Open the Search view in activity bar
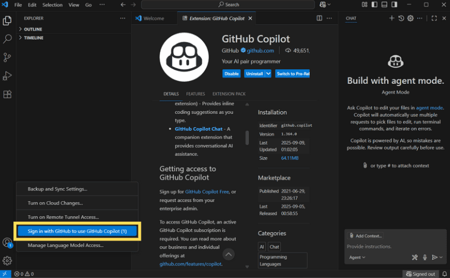The height and width of the screenshot is (278, 450). pos(7,39)
